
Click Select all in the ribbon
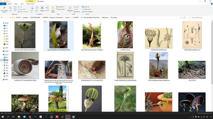(86, 7)
